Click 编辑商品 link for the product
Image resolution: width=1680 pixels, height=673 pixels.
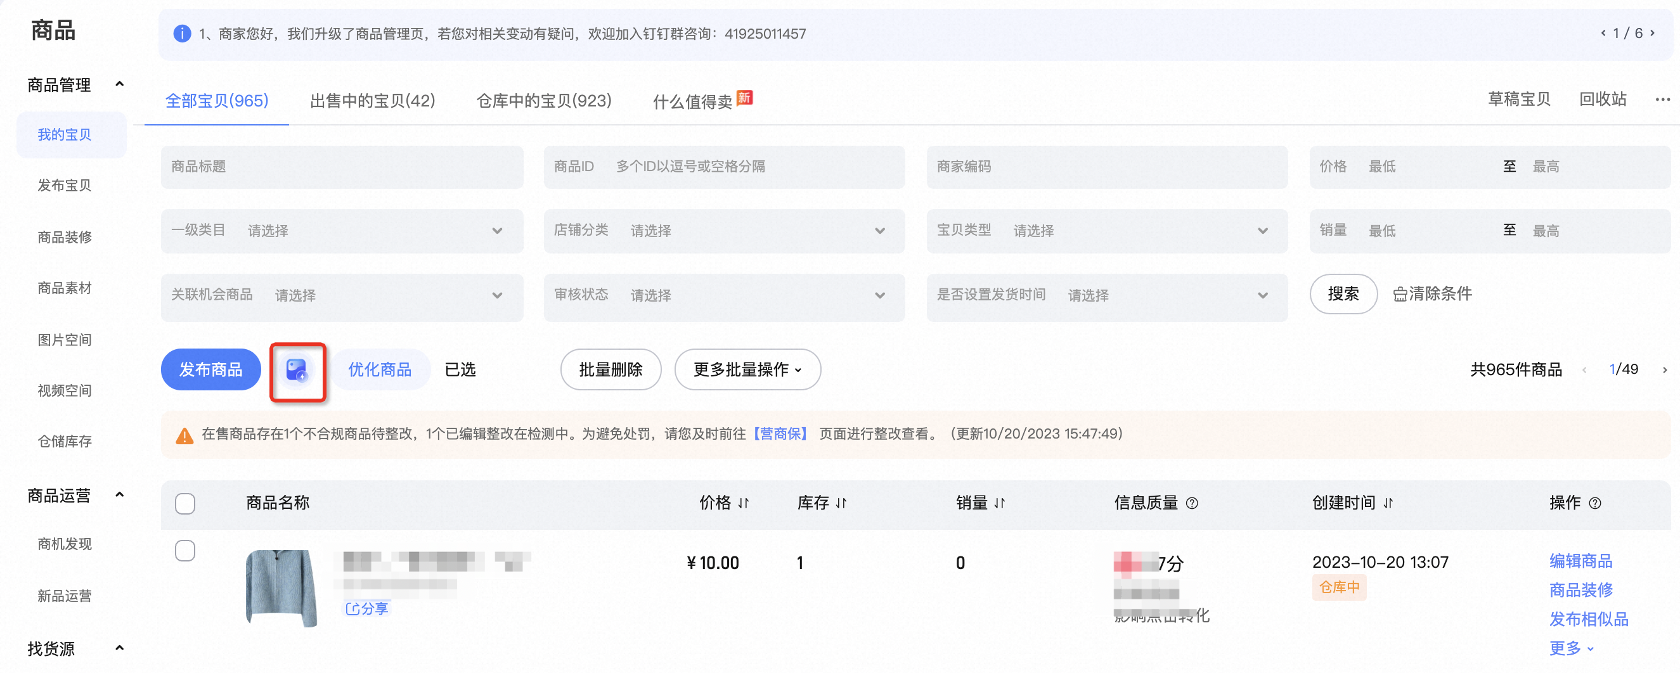click(1580, 561)
